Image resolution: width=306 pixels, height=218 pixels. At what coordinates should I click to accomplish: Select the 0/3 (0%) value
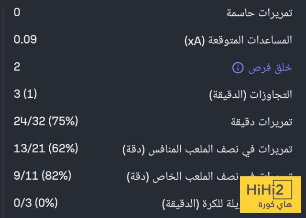[x=36, y=203]
